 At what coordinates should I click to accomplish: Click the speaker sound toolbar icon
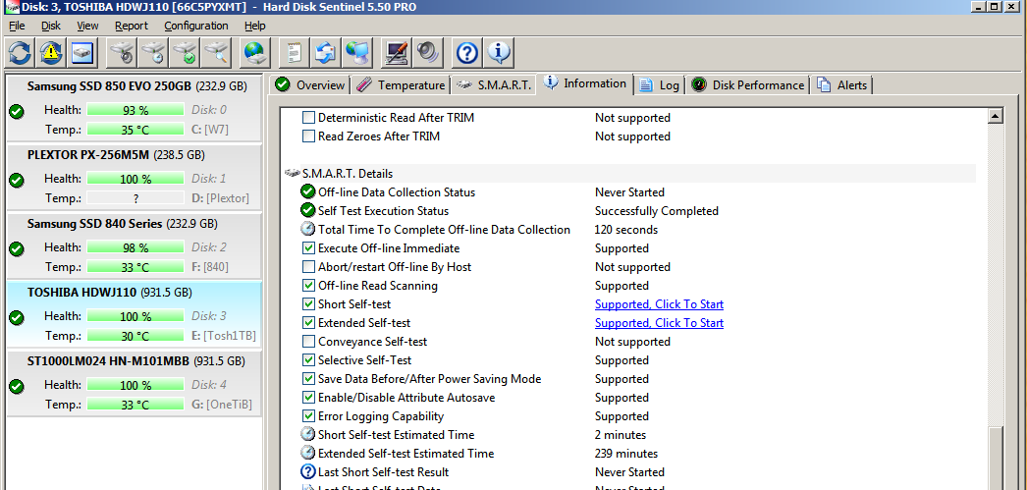point(427,52)
